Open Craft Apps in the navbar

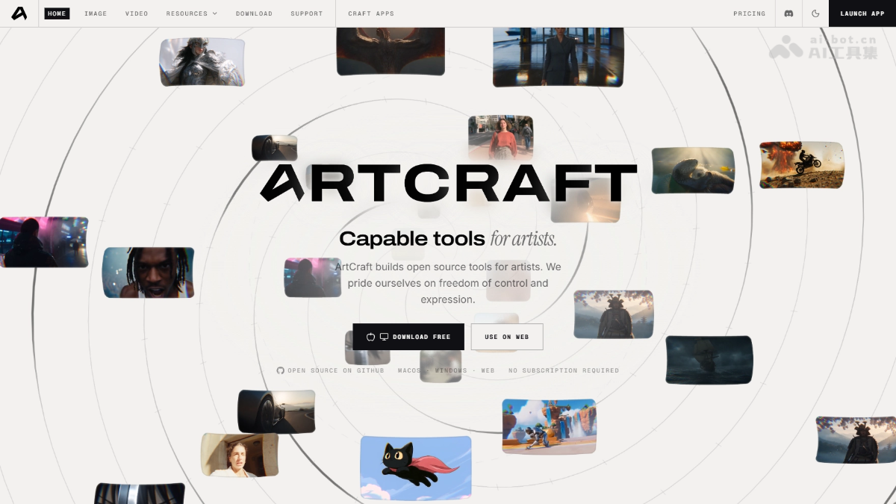371,13
